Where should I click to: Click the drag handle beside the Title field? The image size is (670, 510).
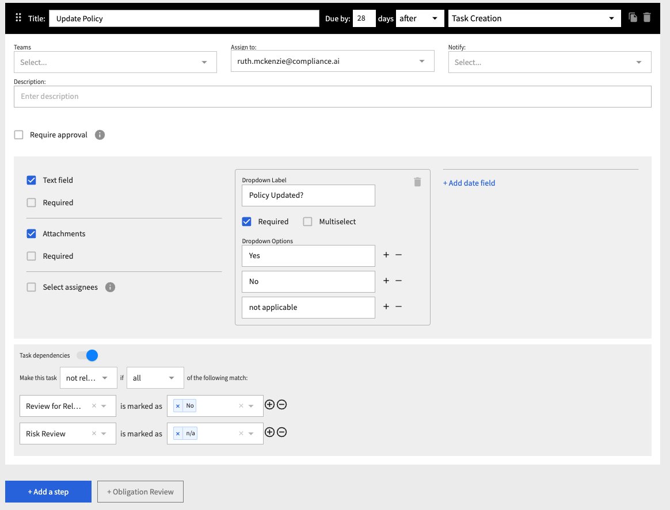pyautogui.click(x=18, y=18)
